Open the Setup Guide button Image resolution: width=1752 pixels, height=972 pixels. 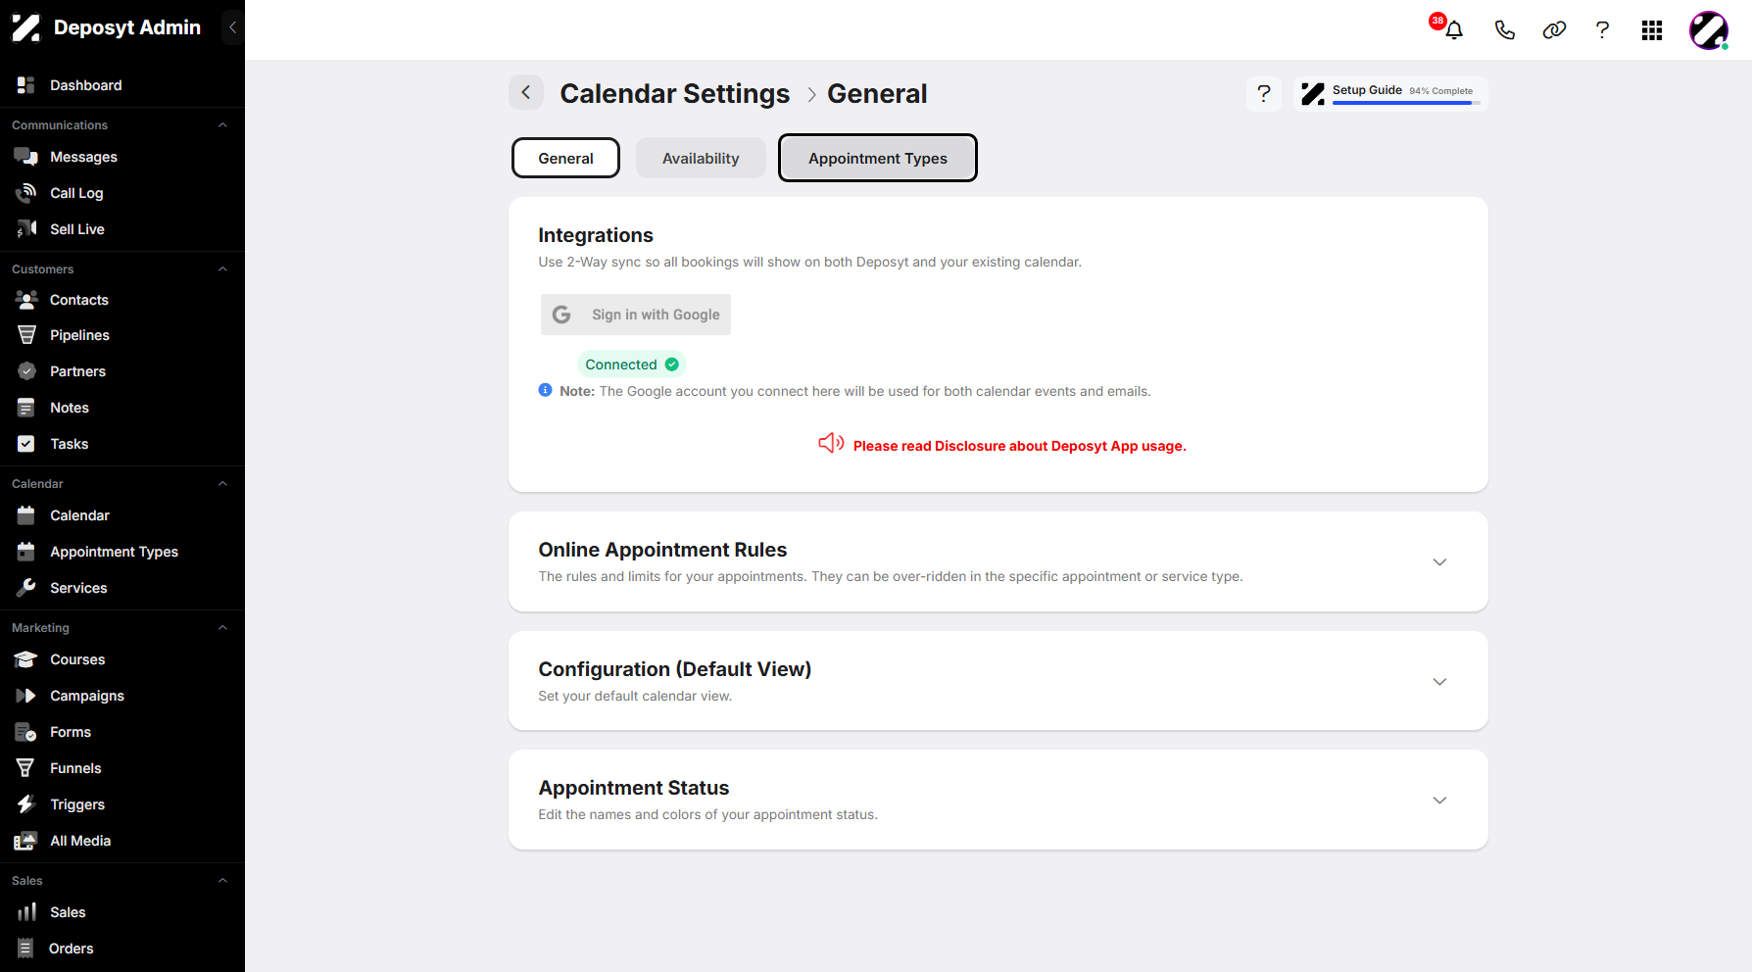(1390, 93)
